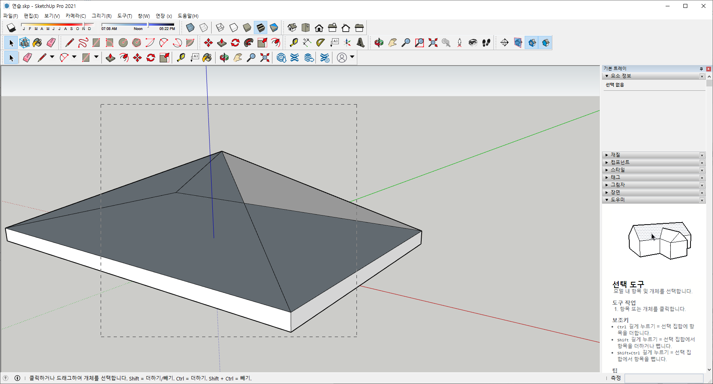Select the Position Camera tool
Screen dimensions: 713x384
[460, 43]
